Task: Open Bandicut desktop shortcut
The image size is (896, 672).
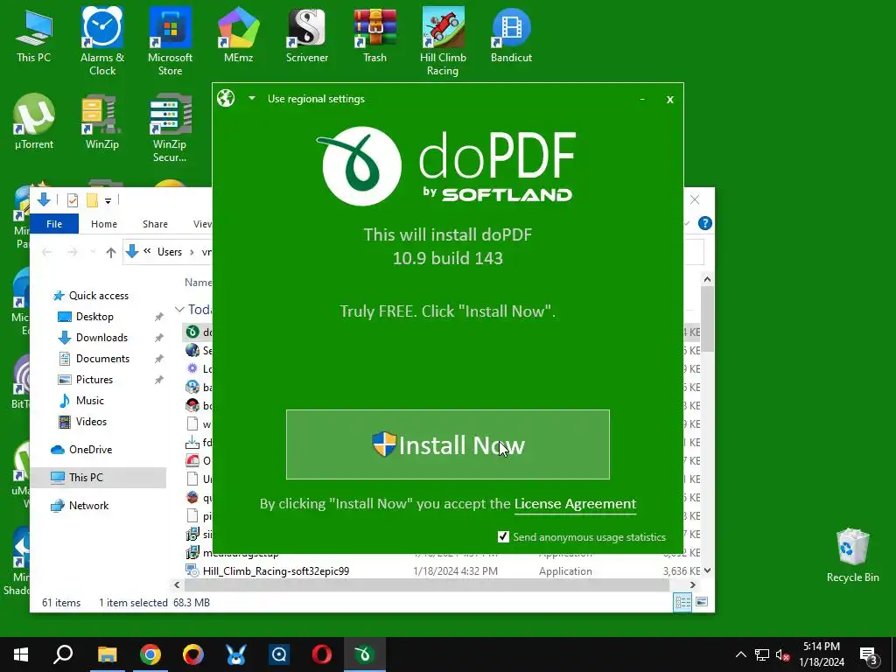Action: click(511, 35)
